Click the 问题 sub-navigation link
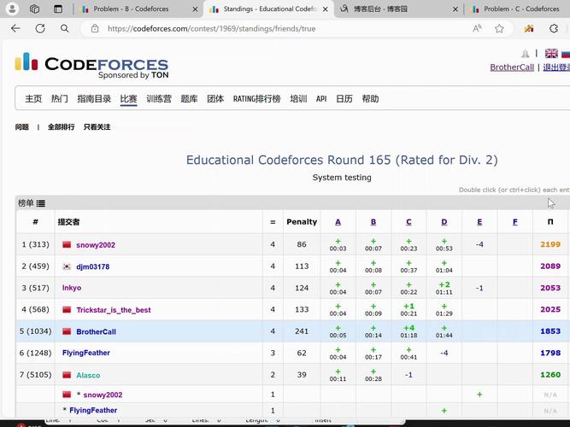 click(22, 127)
